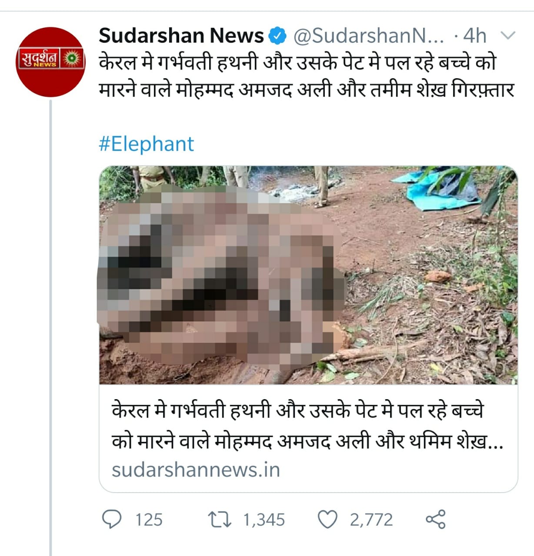
Task: Click the chakra emblem in the avatar logo
Action: (x=72, y=58)
